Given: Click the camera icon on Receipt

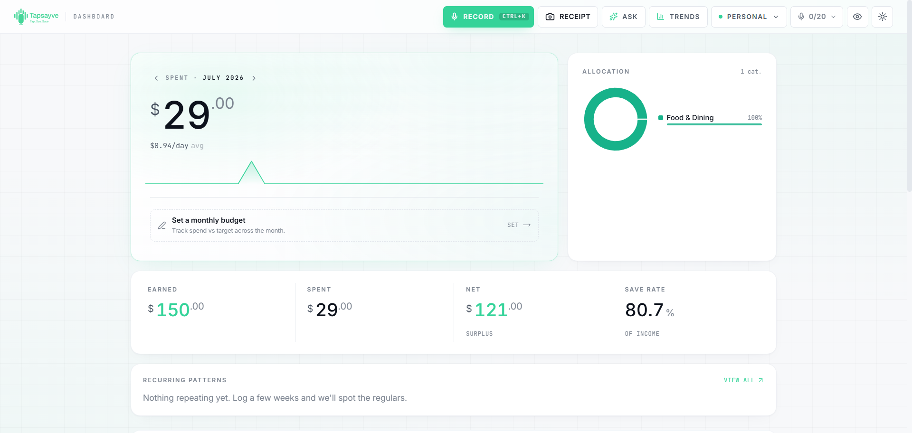Looking at the screenshot, I should (550, 17).
